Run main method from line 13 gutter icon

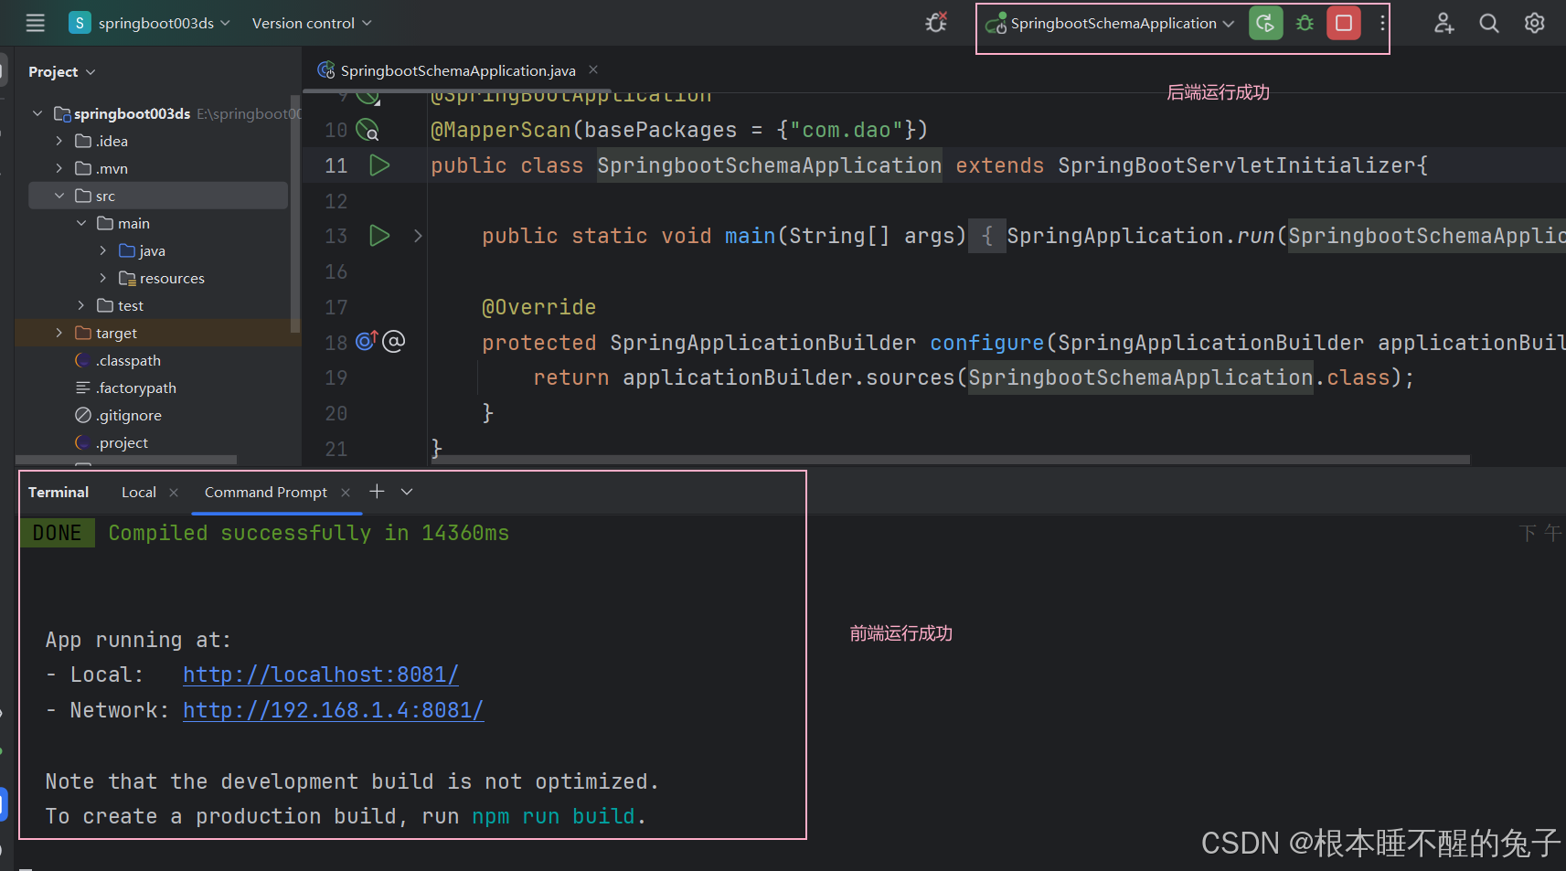pos(379,236)
